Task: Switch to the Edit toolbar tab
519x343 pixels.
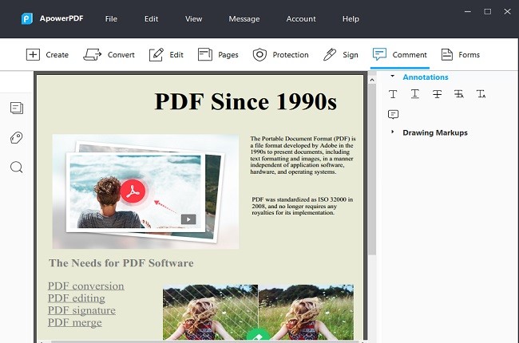Action: pyautogui.click(x=166, y=54)
